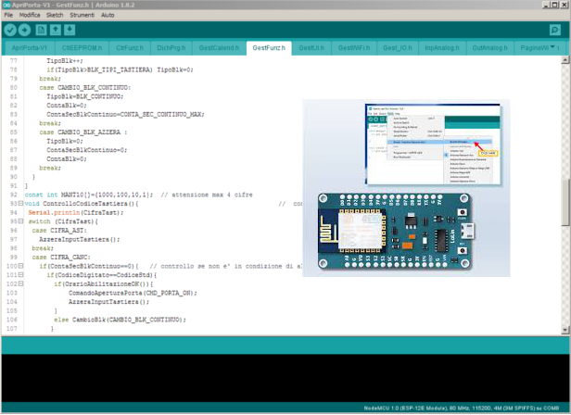Switch to the GestUI.h tab
571x415 pixels.
coord(311,48)
